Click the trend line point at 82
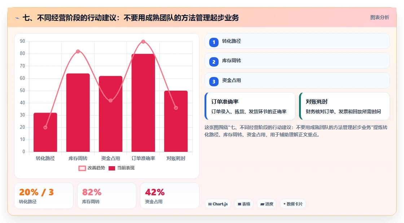404x223 pixels. 78,51
